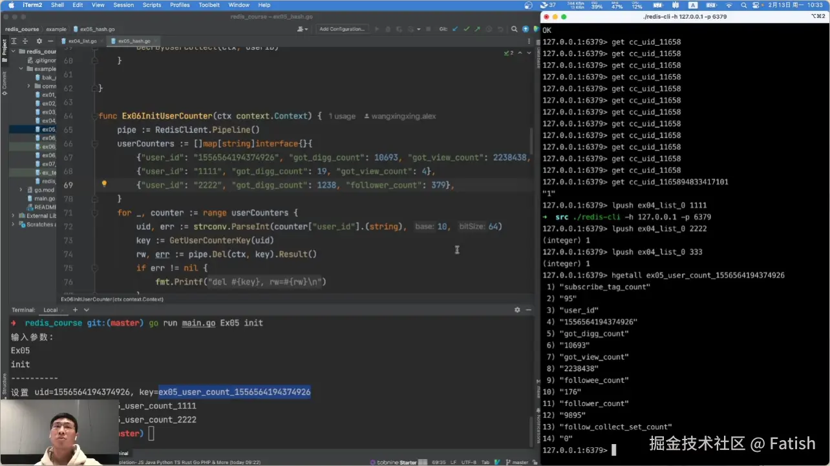Click the redis-cli prompt input line
This screenshot has height=466, width=830.
click(x=685, y=450)
